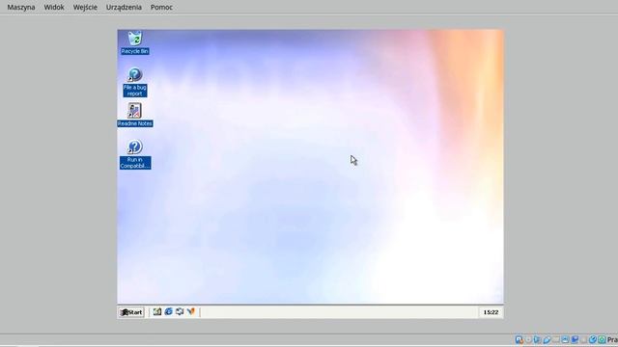Image resolution: width=618 pixels, height=347 pixels.
Task: Select the Run in Compatibility shortcut icon
Action: point(135,154)
